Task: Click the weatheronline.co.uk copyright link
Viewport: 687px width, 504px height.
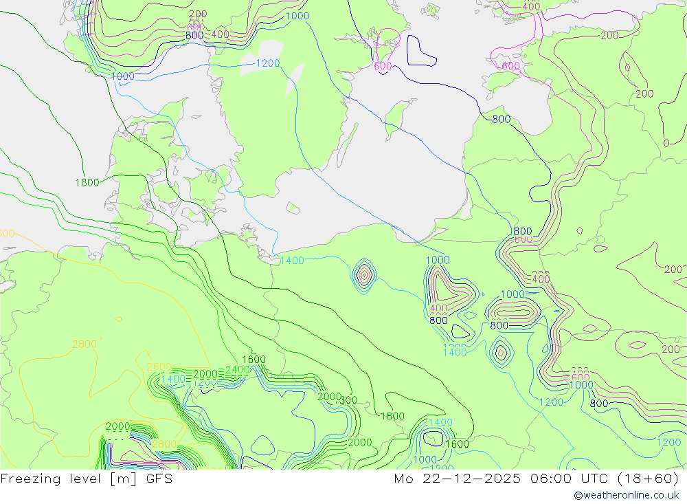Action: [x=627, y=495]
